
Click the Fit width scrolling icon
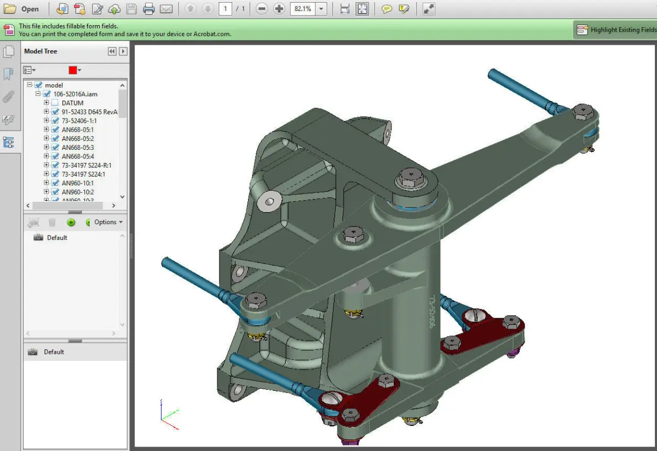click(x=344, y=9)
